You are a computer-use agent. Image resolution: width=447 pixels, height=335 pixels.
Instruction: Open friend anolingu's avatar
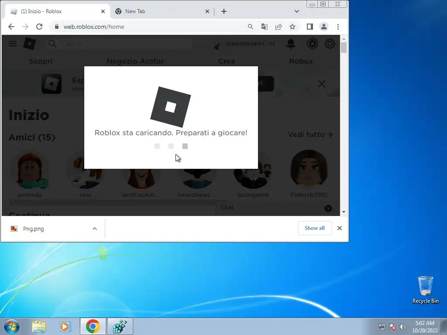click(30, 170)
